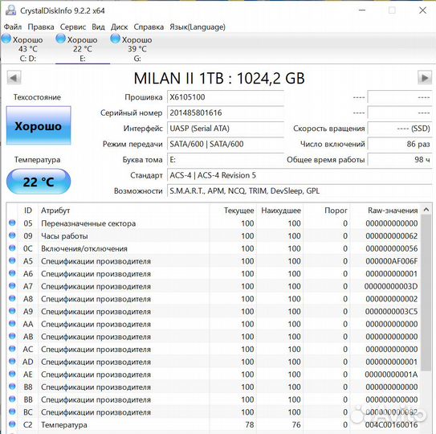Viewport: 436px width, 434px height.
Task: Open the Язык(Language) menu
Action: pos(198,27)
